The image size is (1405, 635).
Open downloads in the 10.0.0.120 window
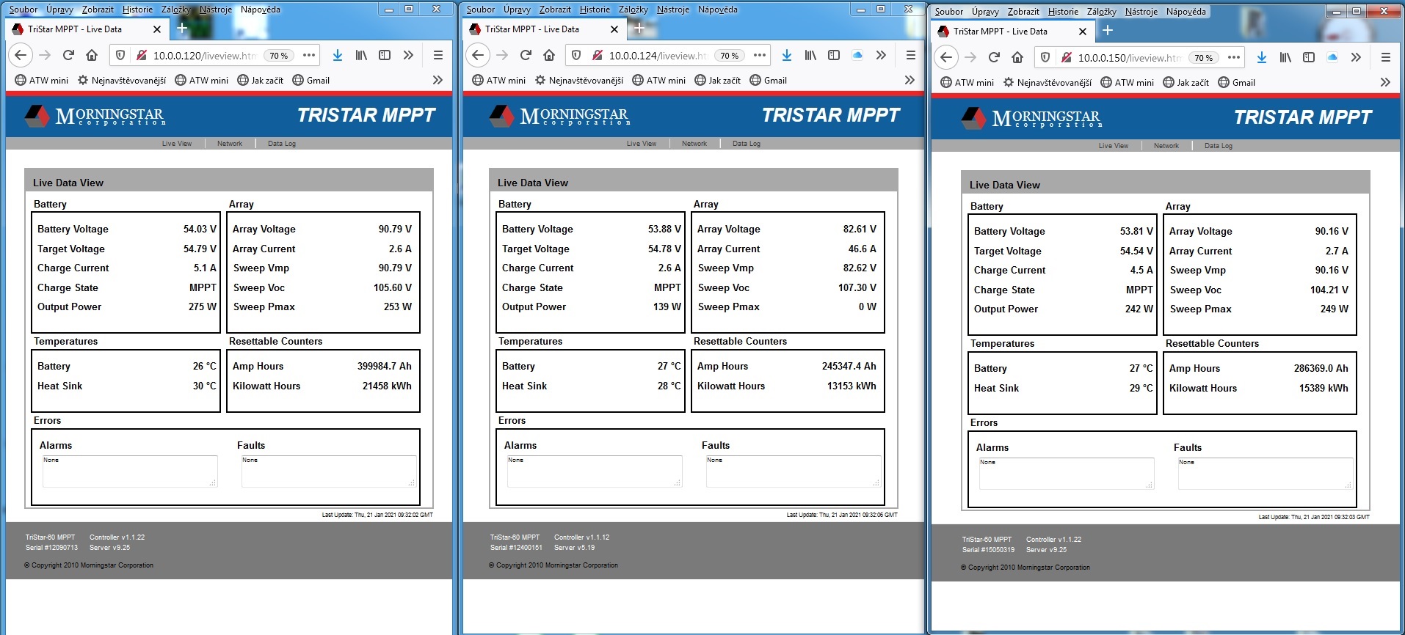(x=337, y=55)
